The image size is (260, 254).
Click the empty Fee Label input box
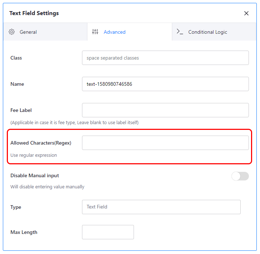point(165,110)
